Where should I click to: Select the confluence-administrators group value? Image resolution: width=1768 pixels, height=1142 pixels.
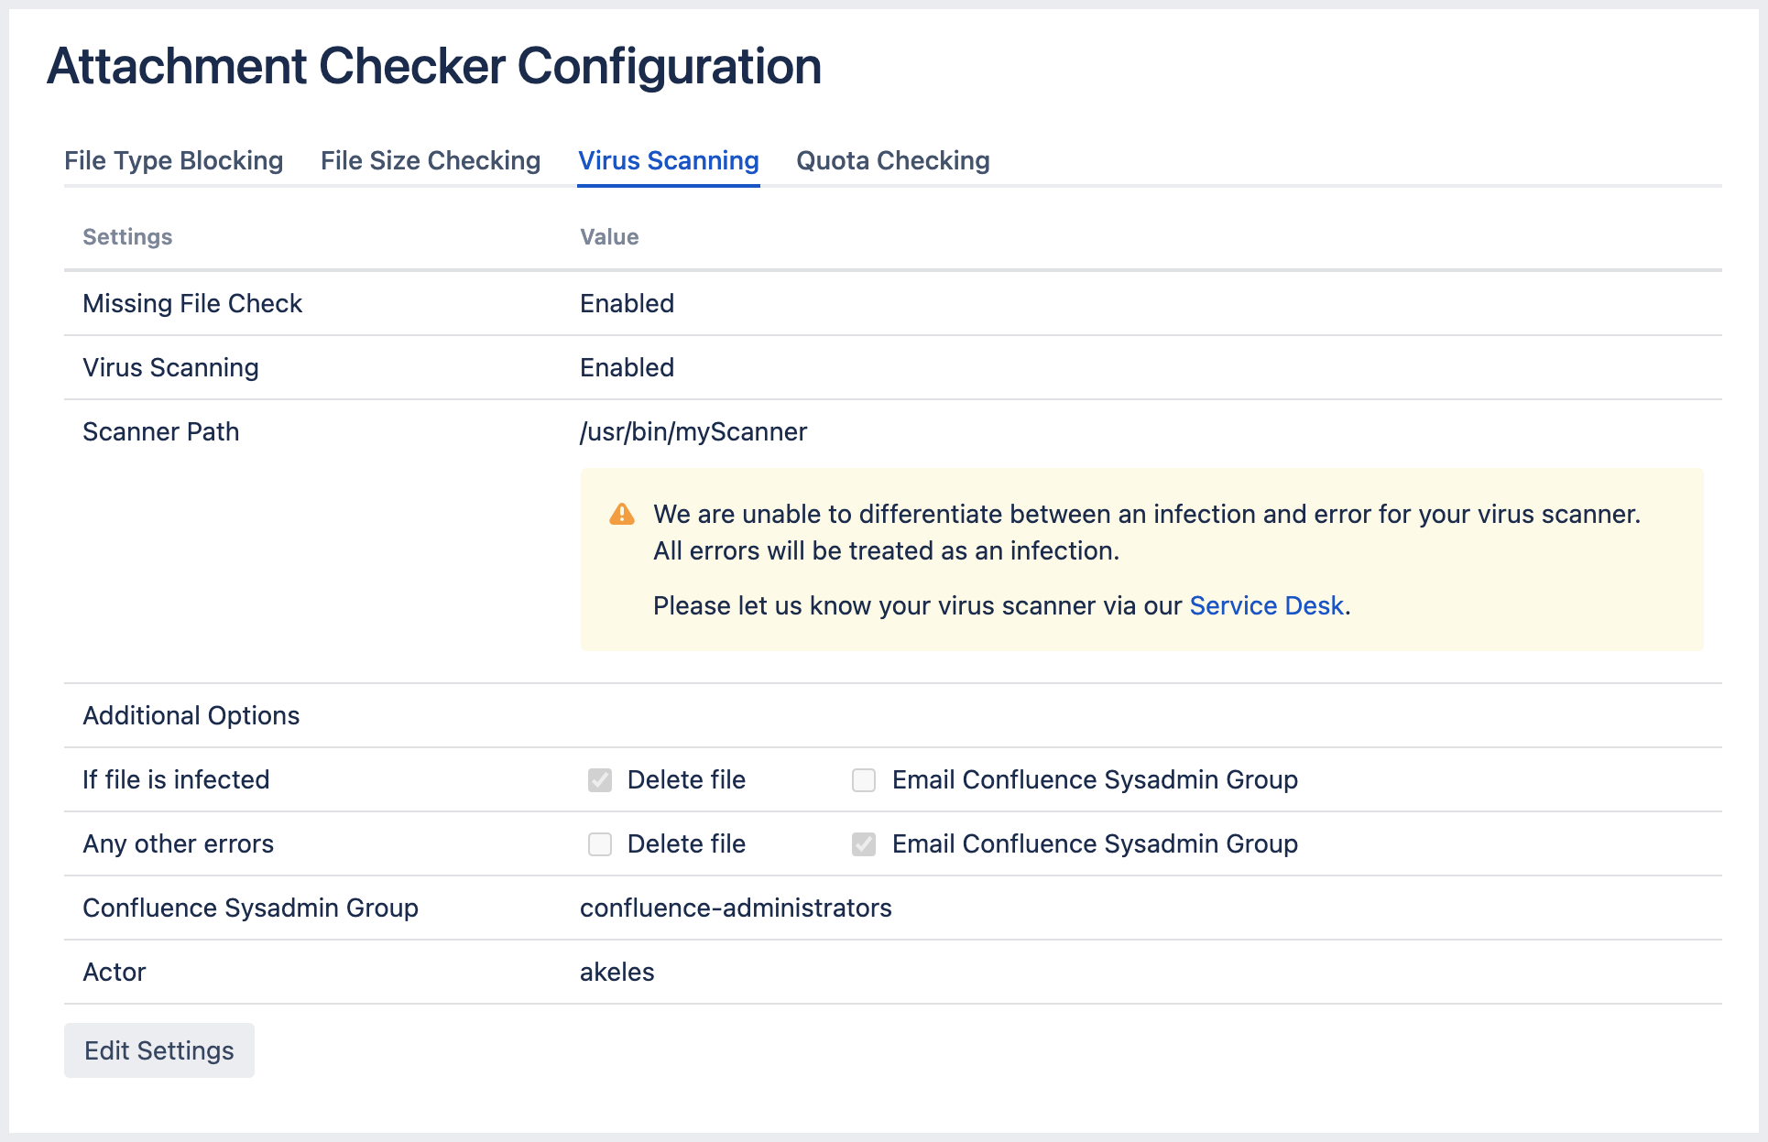pyautogui.click(x=736, y=908)
